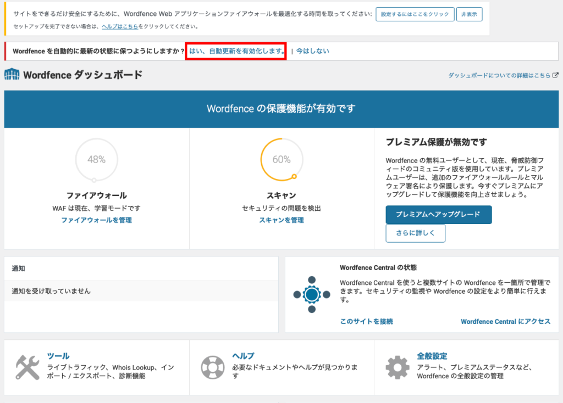Click 設定するにはここをクリック button
The width and height of the screenshot is (563, 403).
(x=415, y=14)
